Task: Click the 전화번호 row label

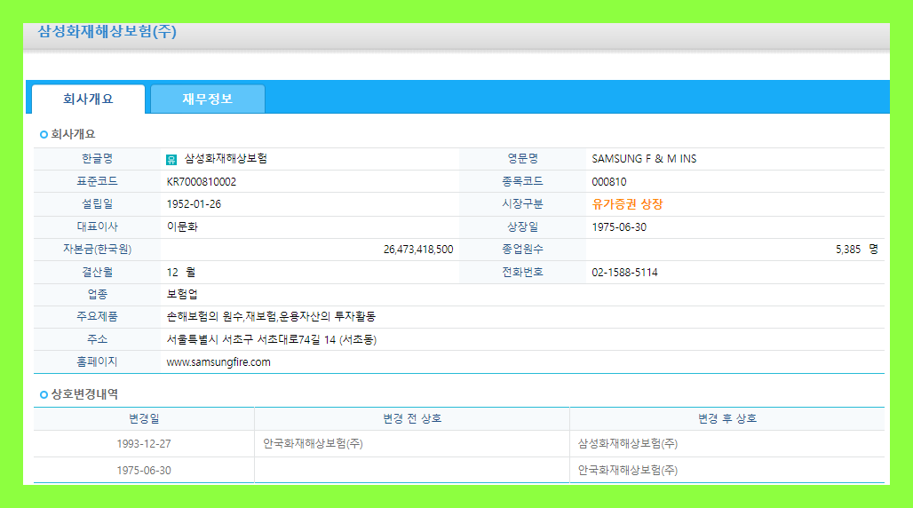Action: click(523, 273)
